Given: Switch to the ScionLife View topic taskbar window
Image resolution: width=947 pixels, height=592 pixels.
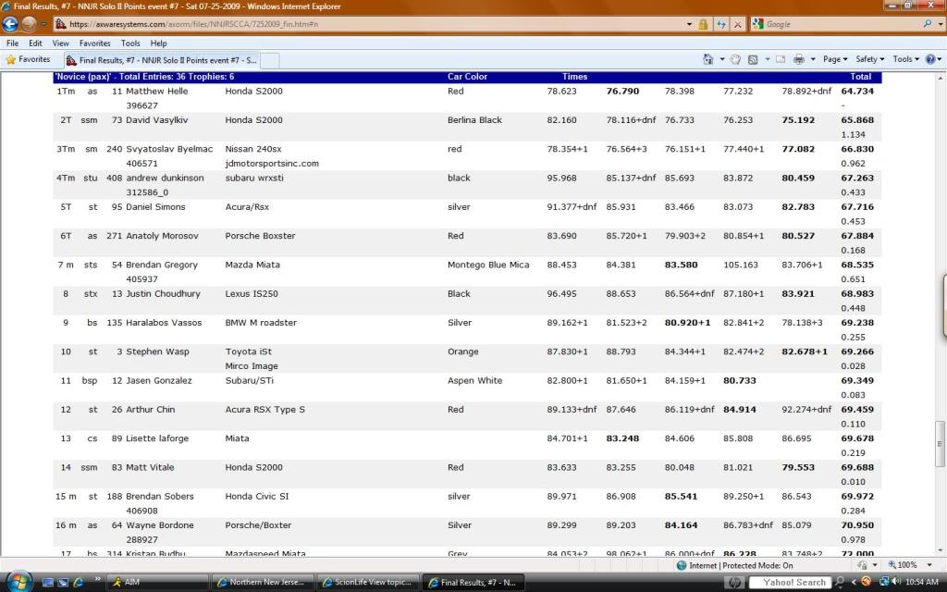Looking at the screenshot, I should coord(368,583).
